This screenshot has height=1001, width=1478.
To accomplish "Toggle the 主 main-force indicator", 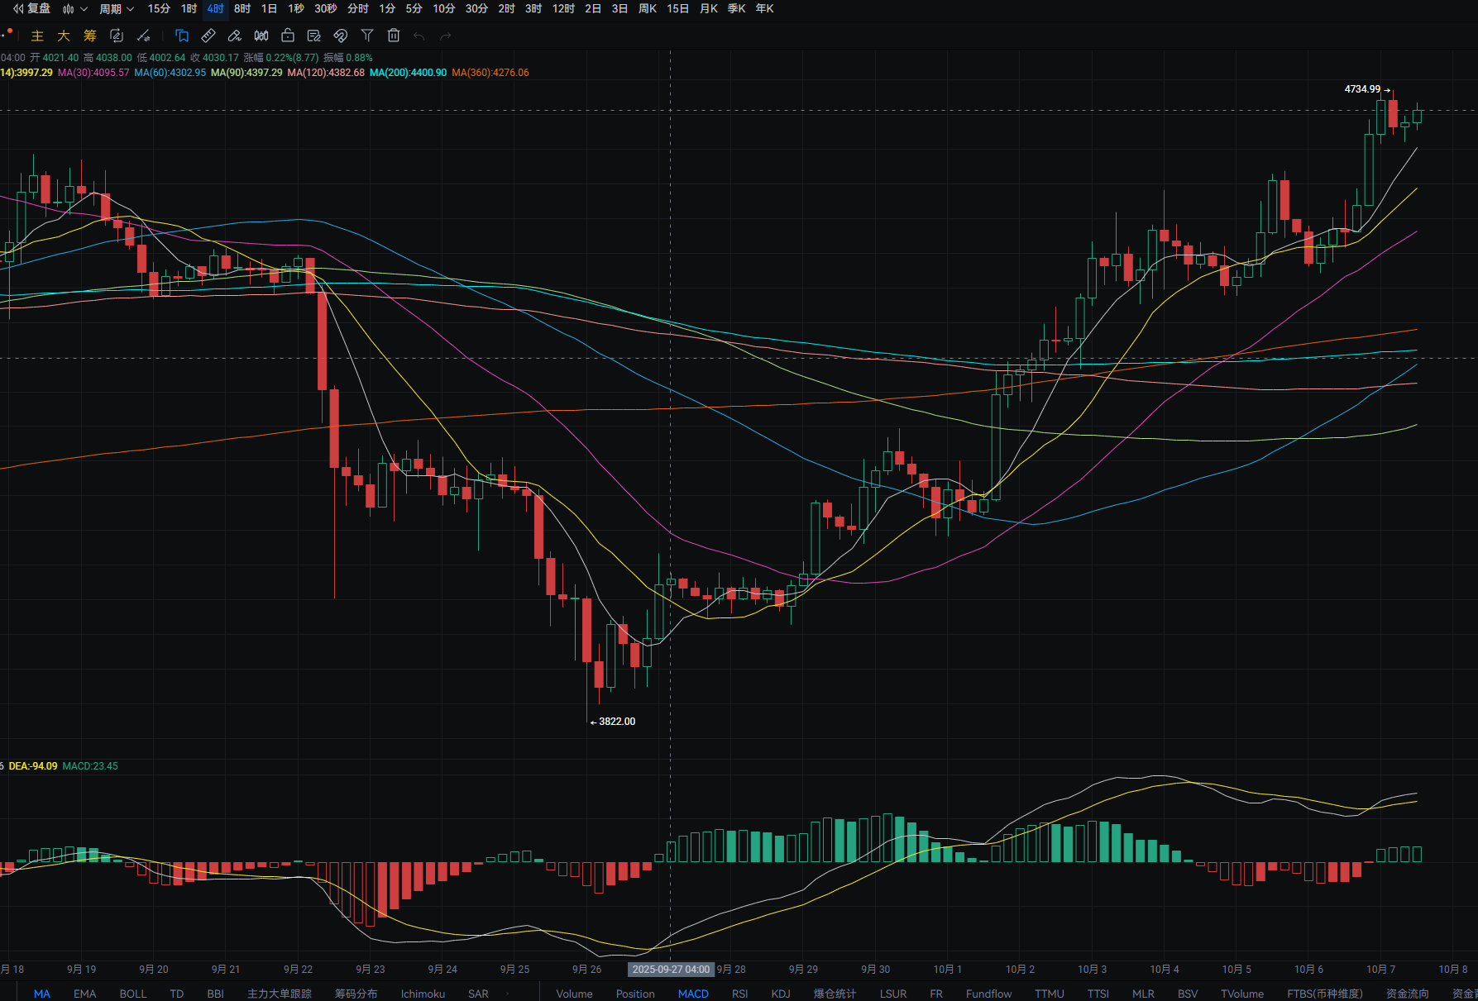I will 37,36.
